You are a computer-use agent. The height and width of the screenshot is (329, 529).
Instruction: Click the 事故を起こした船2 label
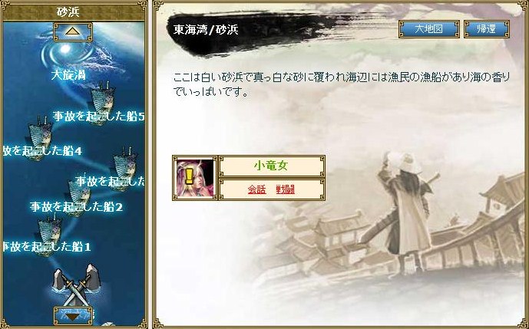click(x=76, y=206)
